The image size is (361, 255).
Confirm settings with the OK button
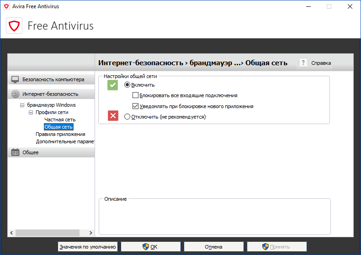coord(151,247)
